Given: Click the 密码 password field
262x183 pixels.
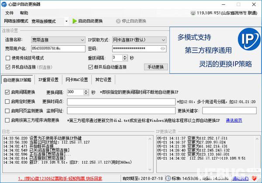Looking at the screenshot, I should pyautogui.click(x=139, y=49).
